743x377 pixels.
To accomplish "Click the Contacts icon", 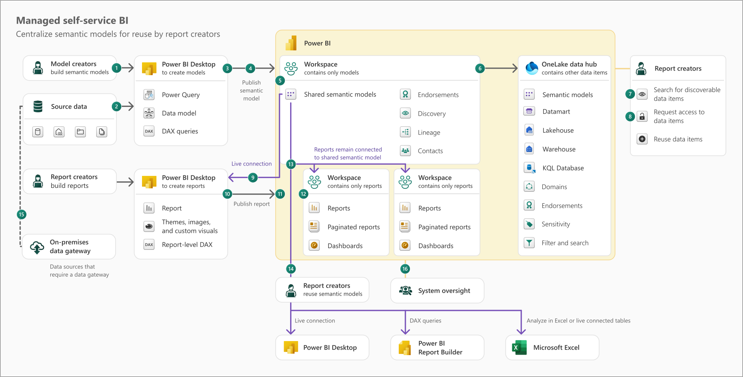I will pyautogui.click(x=405, y=151).
